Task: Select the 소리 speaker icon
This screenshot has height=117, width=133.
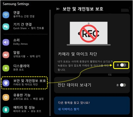Action: click(6, 42)
